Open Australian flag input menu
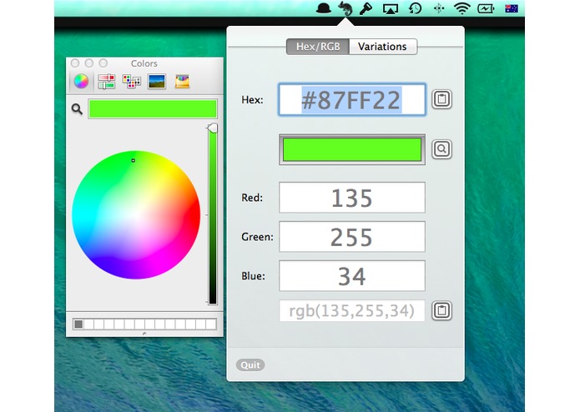The width and height of the screenshot is (580, 412). tap(512, 8)
